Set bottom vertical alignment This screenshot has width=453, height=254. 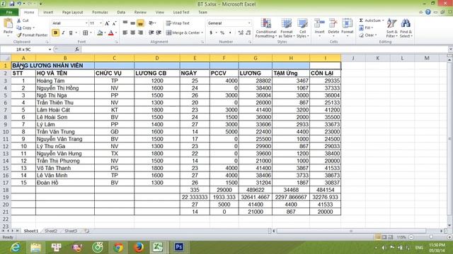click(140, 23)
